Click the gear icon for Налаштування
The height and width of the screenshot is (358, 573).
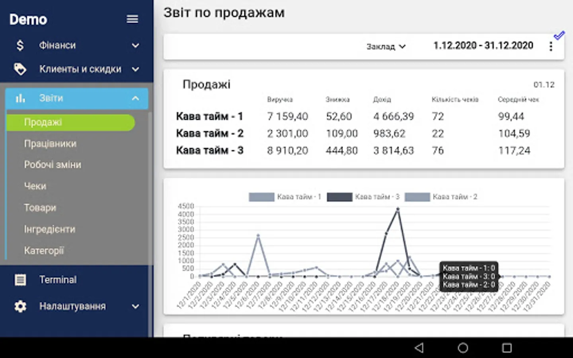[x=20, y=306]
